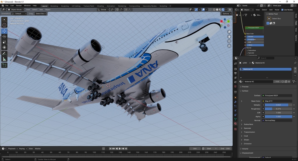The image size is (298, 161).
Task: Select the Add Cube tool
Action: click(x=4, y=65)
